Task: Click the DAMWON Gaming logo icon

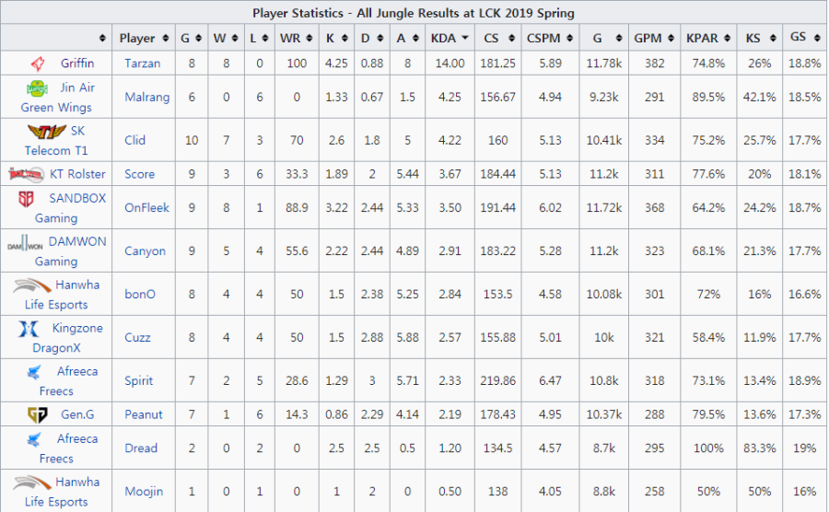Action: (27, 243)
